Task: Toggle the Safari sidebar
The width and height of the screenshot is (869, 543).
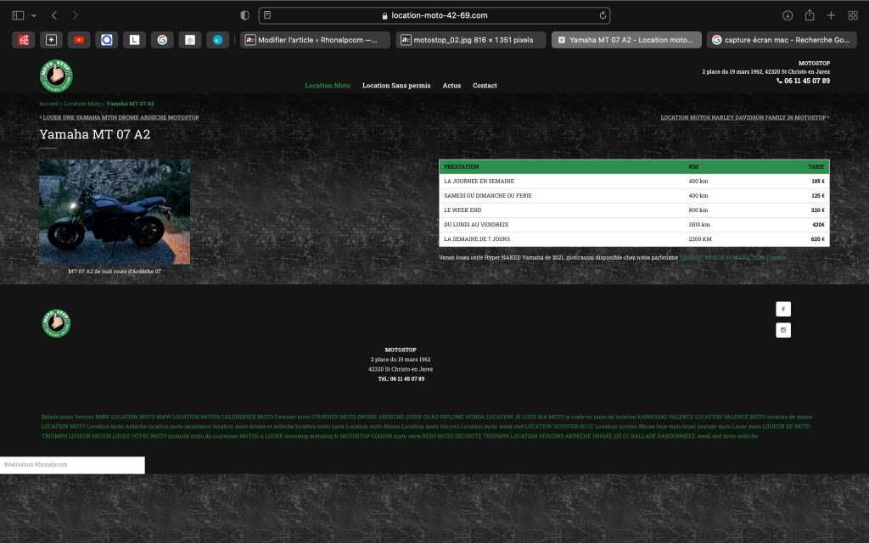Action: pos(18,15)
